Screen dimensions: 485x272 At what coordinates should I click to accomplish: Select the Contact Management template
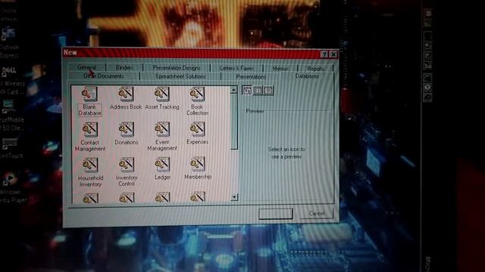pyautogui.click(x=89, y=137)
